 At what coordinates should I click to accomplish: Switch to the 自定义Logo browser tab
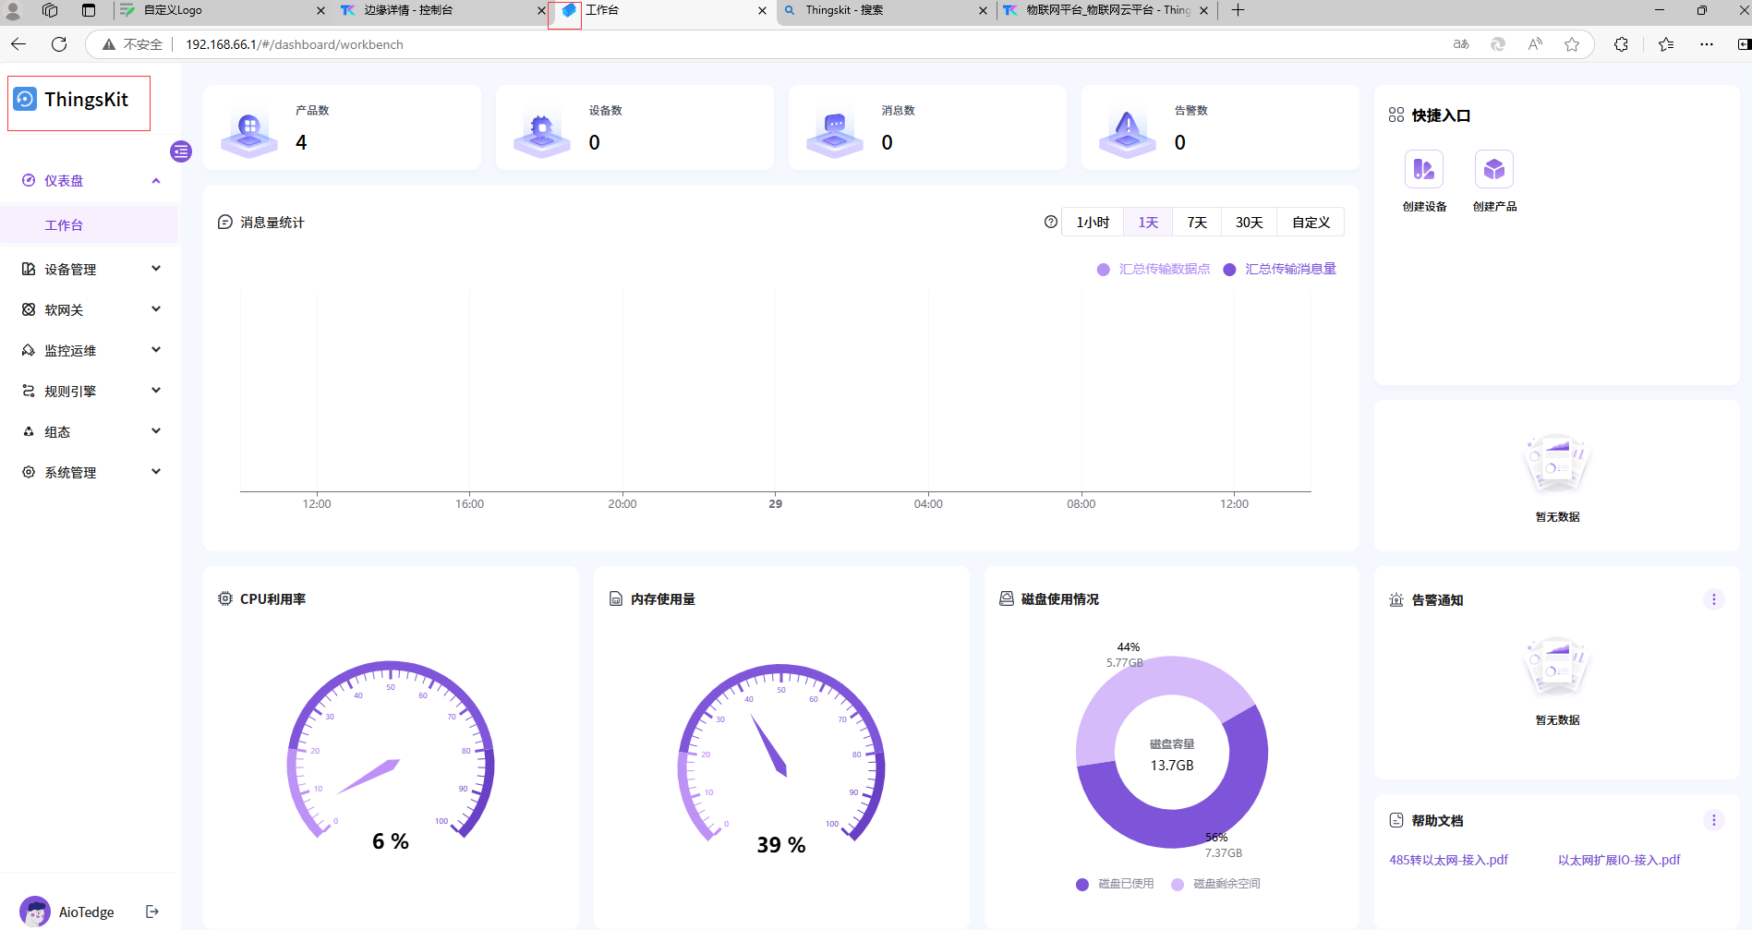[222, 10]
